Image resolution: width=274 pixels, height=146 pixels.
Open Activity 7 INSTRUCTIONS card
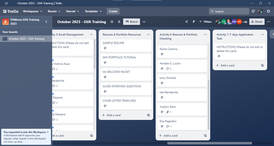pyautogui.click(x=240, y=52)
